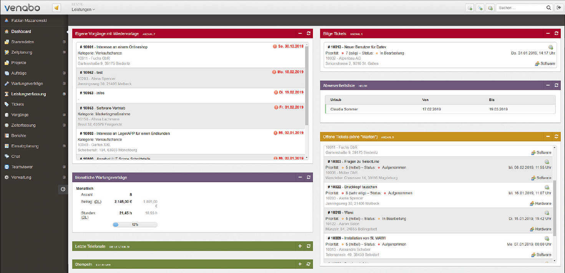Click the add tag icon in top toolbar
565x273 pixels.
pos(480,8)
